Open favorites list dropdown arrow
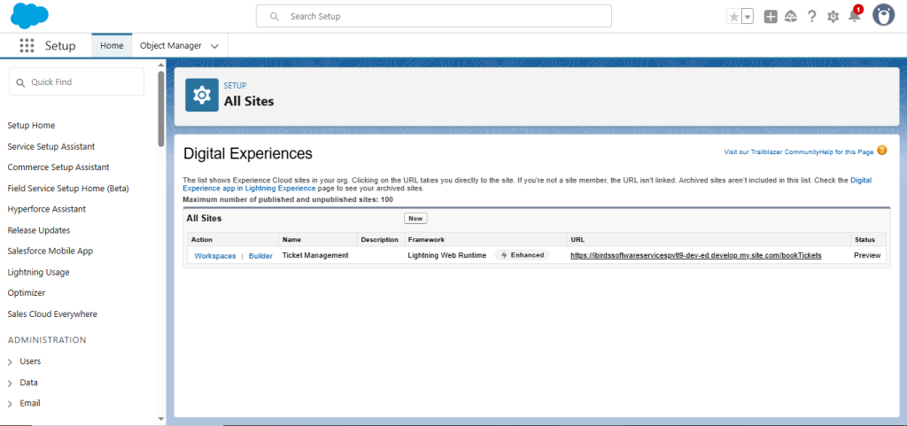This screenshot has width=907, height=426. [x=748, y=16]
